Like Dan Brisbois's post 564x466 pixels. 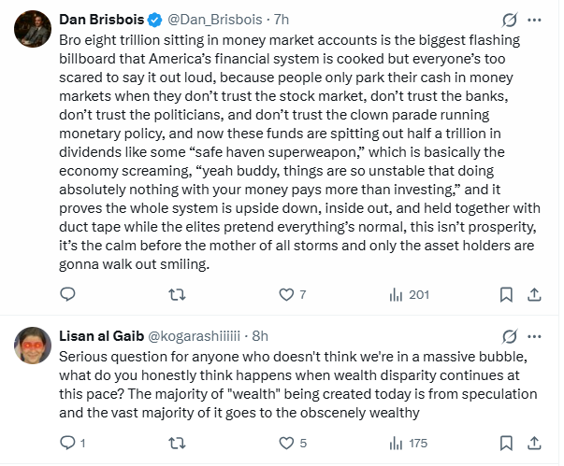coord(286,295)
